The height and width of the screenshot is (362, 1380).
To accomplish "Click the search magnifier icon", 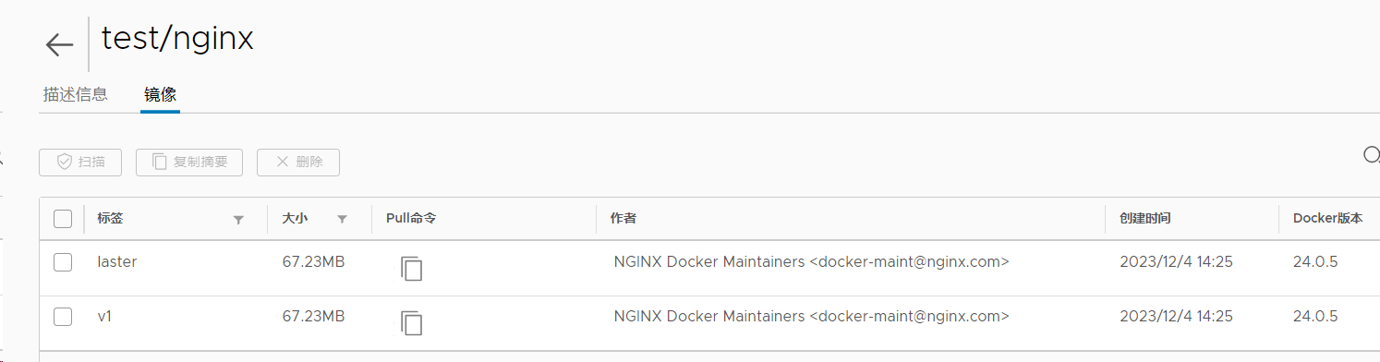I will click(1372, 155).
